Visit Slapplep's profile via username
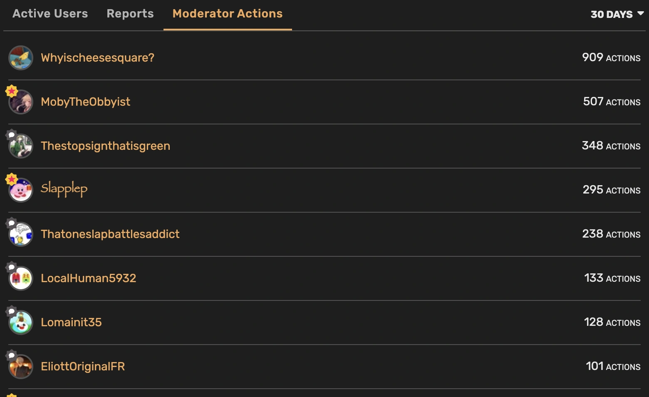649x397 pixels. click(x=64, y=189)
